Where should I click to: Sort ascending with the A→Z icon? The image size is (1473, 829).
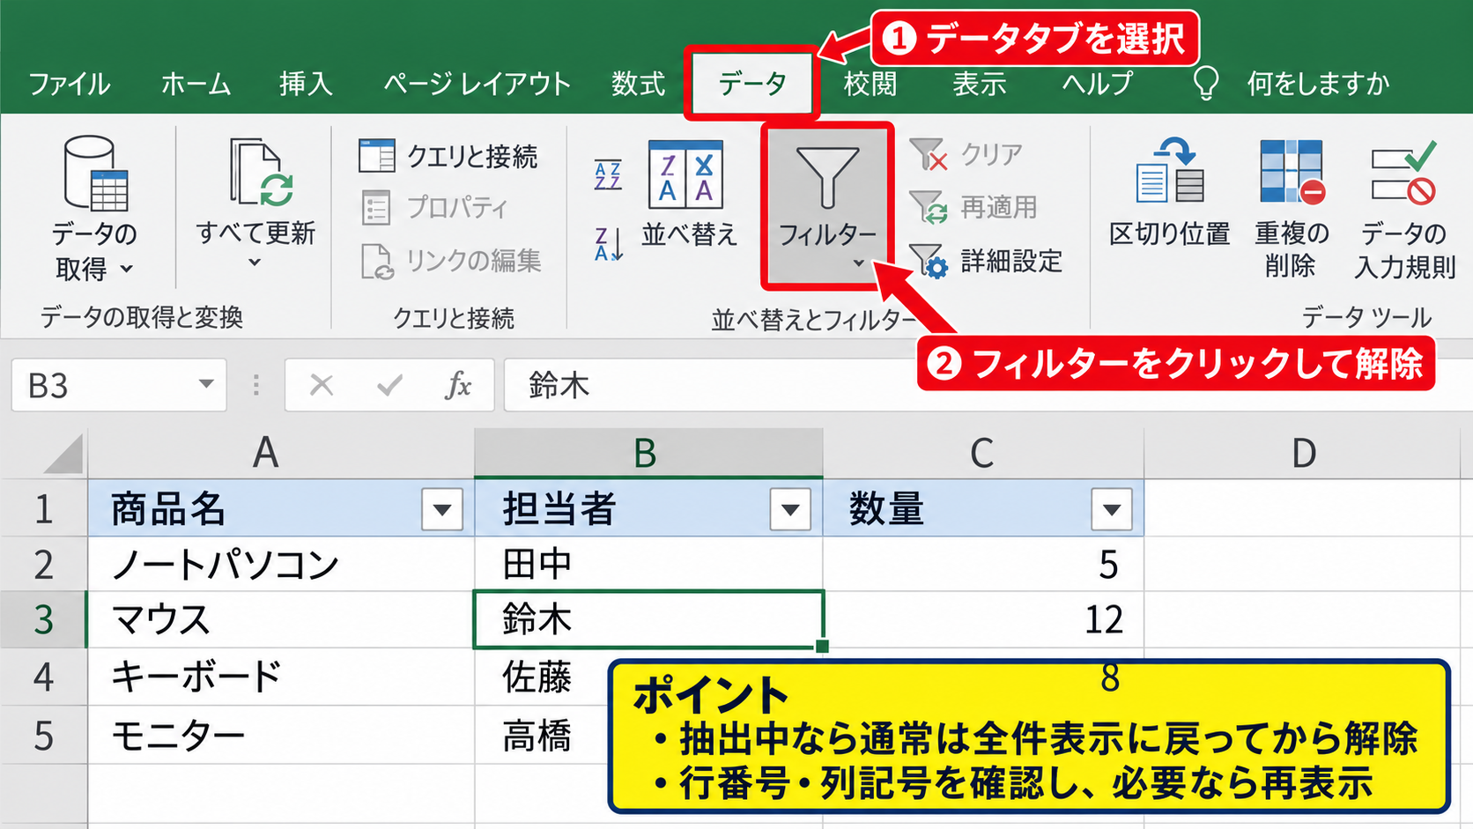[x=608, y=175]
